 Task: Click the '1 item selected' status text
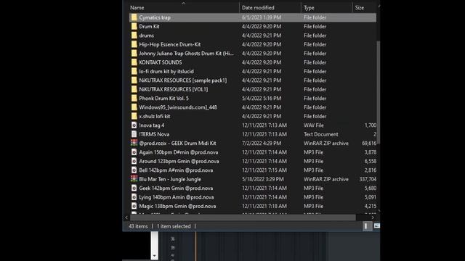point(174,226)
